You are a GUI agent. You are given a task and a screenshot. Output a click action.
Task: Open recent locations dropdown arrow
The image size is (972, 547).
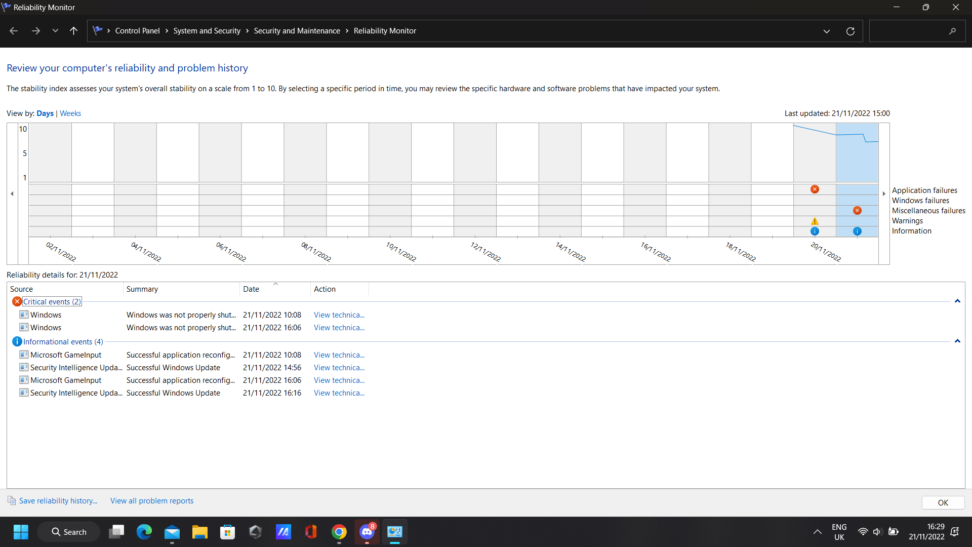pyautogui.click(x=55, y=31)
